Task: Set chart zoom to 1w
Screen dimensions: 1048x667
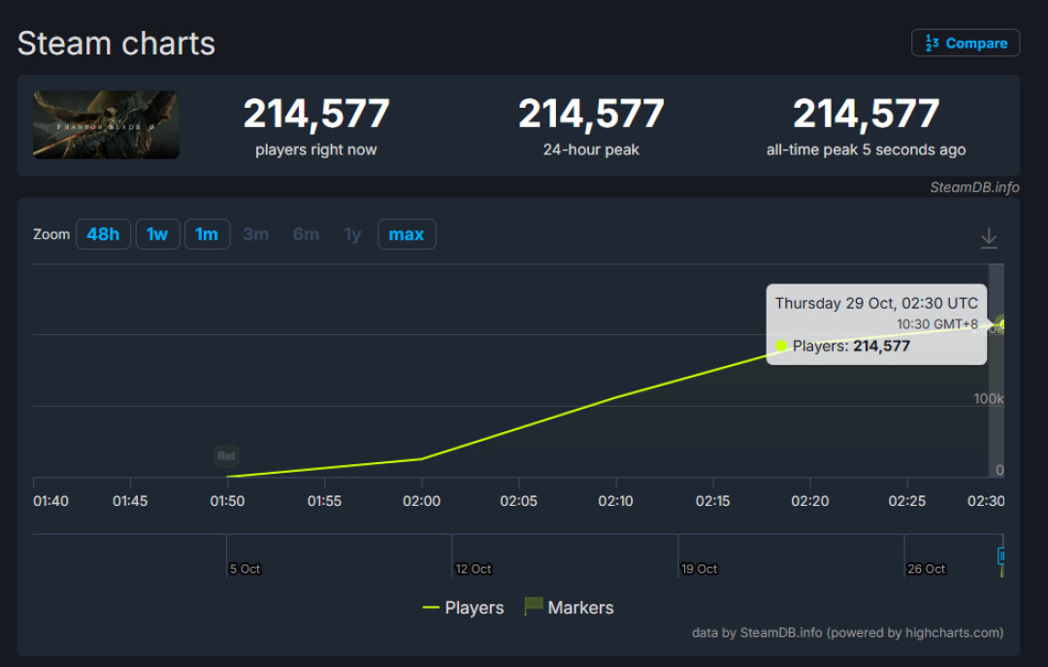Action: tap(158, 234)
